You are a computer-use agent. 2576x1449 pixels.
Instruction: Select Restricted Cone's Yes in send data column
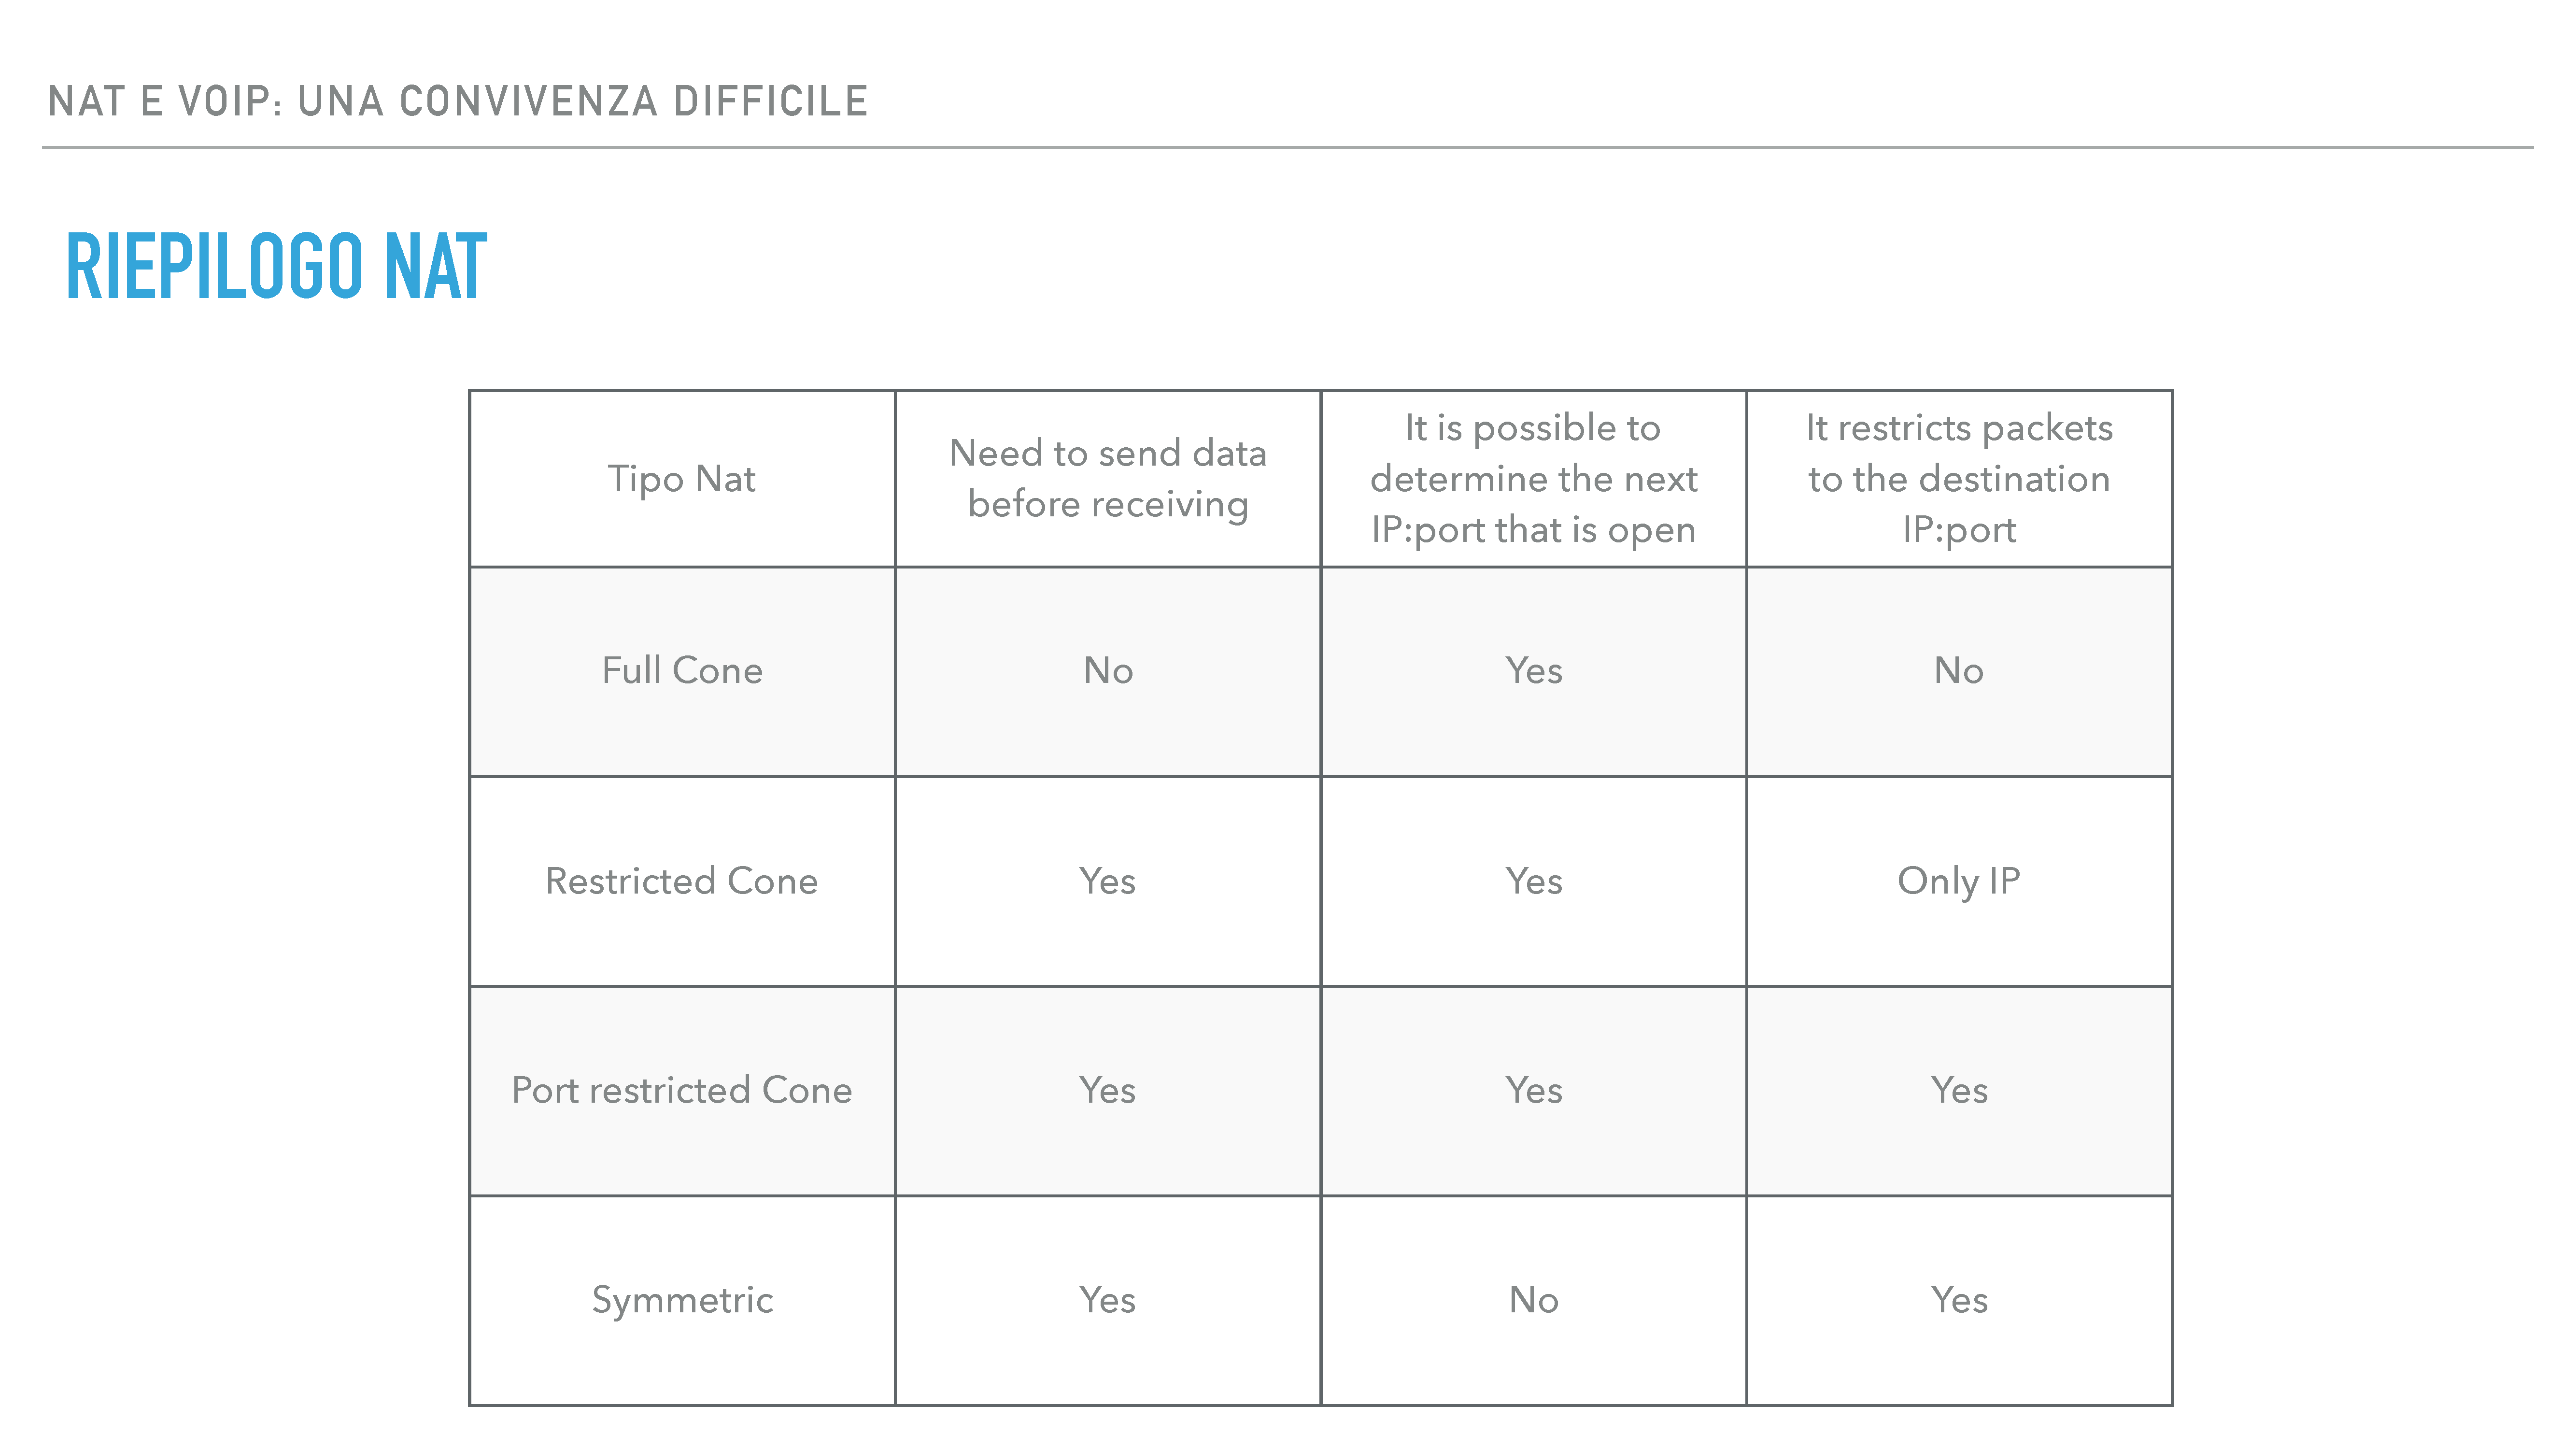point(1108,881)
